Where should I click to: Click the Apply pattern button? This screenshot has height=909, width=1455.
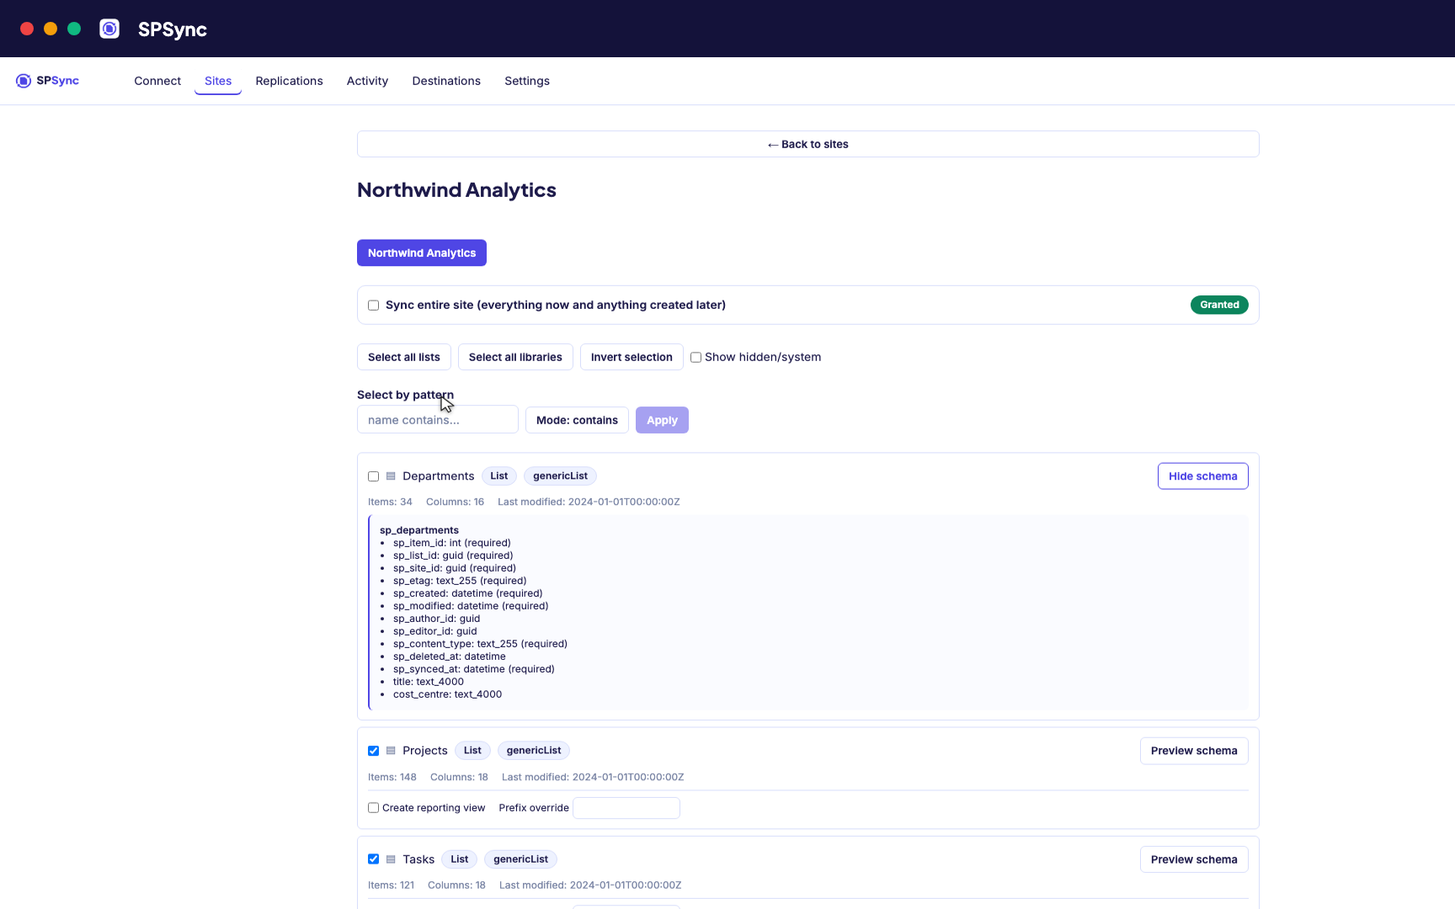click(662, 420)
